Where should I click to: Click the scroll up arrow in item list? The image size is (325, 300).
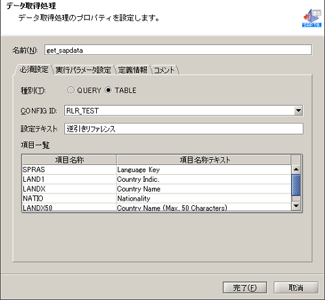coord(296,169)
